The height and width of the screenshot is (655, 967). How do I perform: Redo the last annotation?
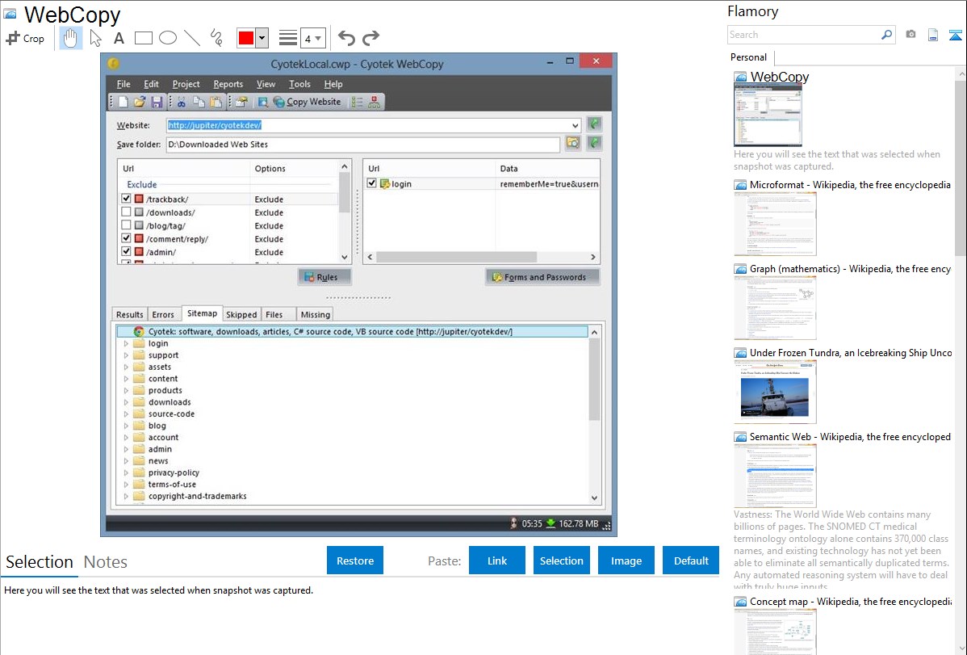pyautogui.click(x=370, y=38)
